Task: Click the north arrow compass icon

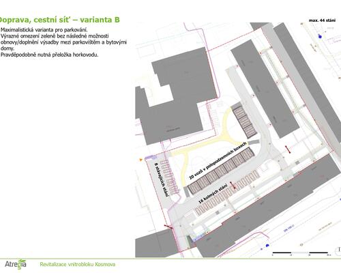Action: (338, 250)
